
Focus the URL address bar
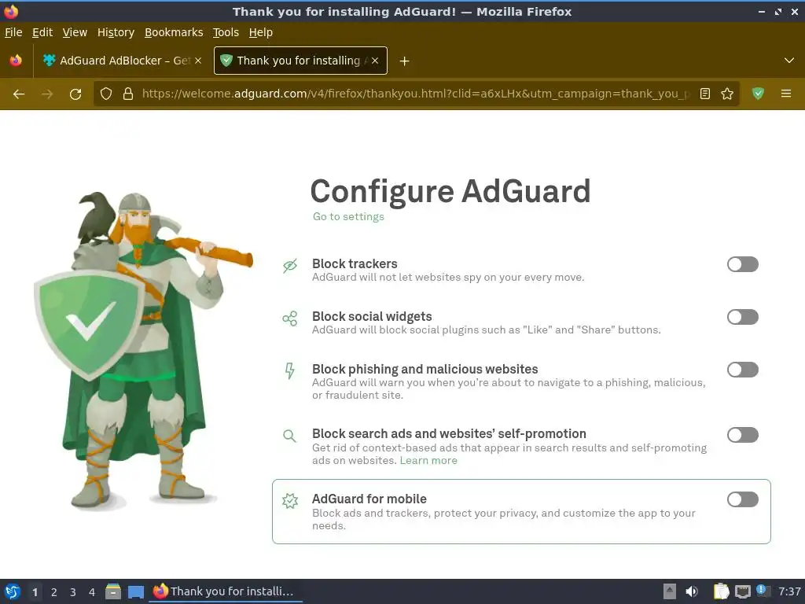(x=415, y=94)
